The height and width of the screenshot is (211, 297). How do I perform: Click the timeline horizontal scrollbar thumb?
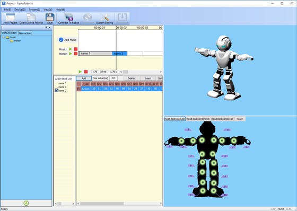(126, 72)
